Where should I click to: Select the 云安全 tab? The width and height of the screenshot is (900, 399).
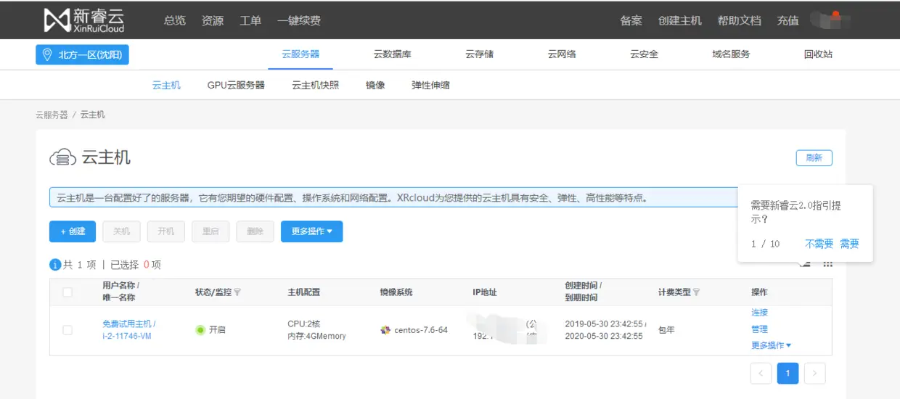point(644,54)
